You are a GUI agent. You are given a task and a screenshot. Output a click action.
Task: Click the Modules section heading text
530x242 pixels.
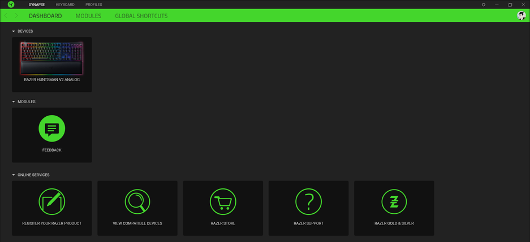[27, 102]
